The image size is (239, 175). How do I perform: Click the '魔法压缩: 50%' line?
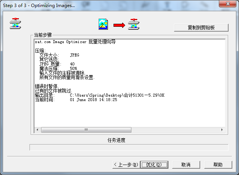click(58, 68)
